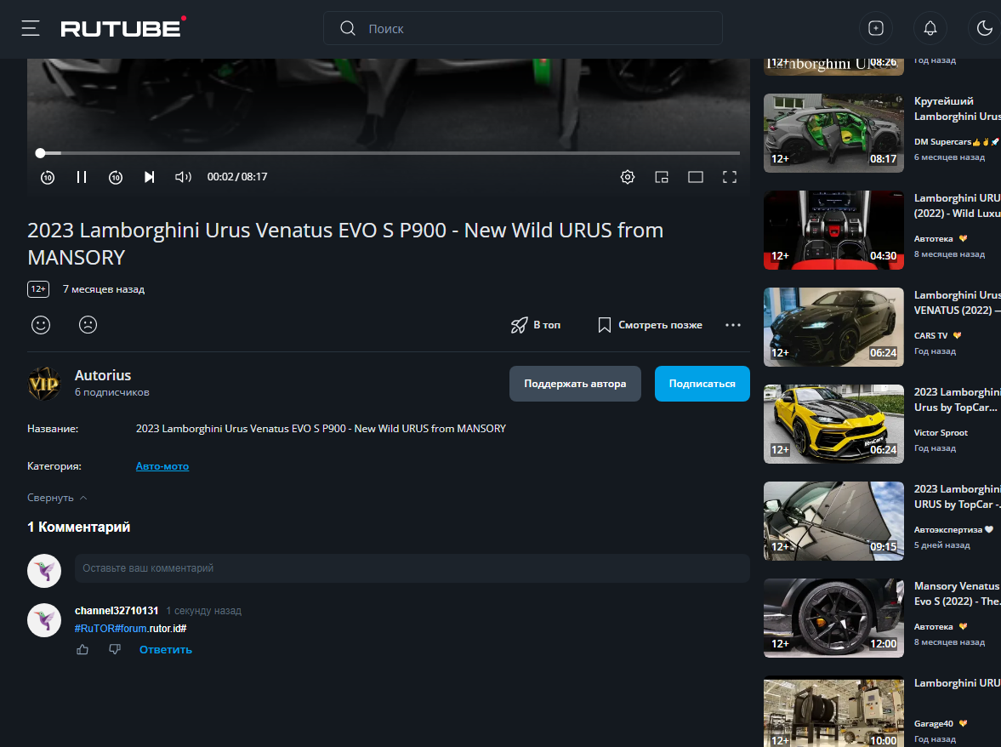Click the search magnifier icon
This screenshot has width=1001, height=747.
point(347,28)
